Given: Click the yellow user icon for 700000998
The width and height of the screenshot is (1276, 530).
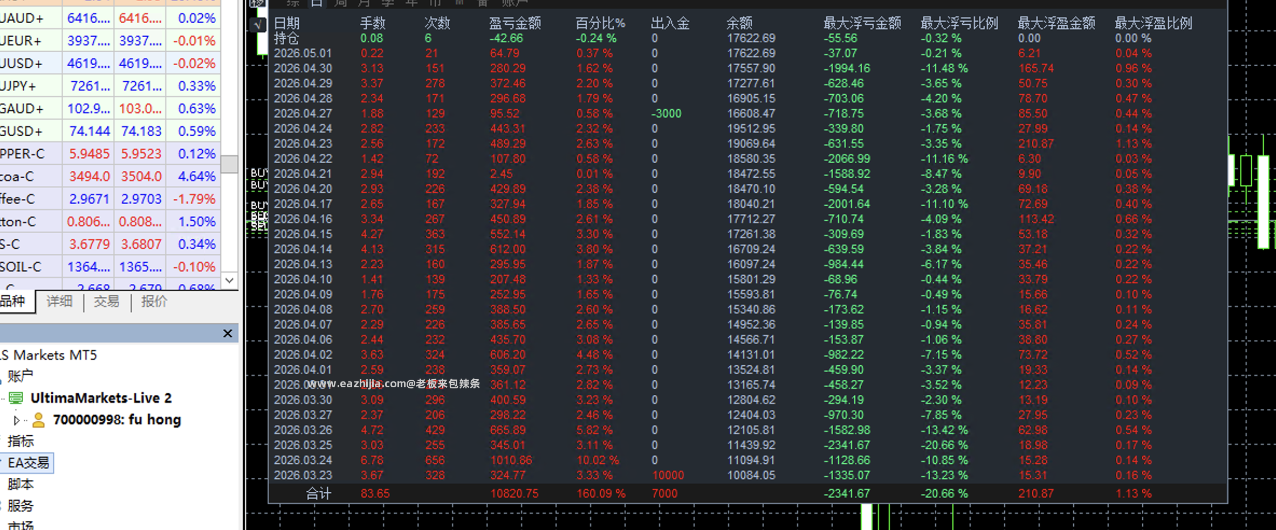Looking at the screenshot, I should coord(38,420).
